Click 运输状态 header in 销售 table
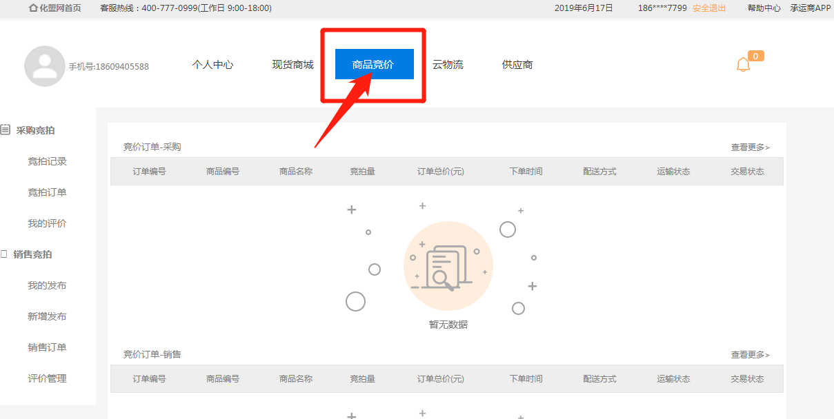This screenshot has height=419, width=834. [x=674, y=379]
